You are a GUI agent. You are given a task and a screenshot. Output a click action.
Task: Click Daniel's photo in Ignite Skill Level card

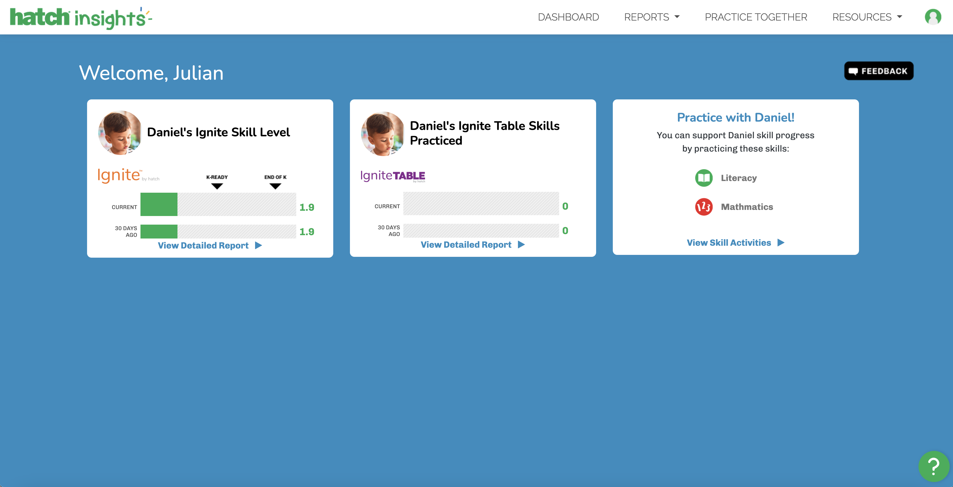point(120,132)
